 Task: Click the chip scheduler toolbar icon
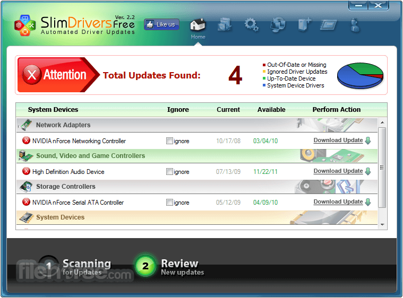[329, 25]
